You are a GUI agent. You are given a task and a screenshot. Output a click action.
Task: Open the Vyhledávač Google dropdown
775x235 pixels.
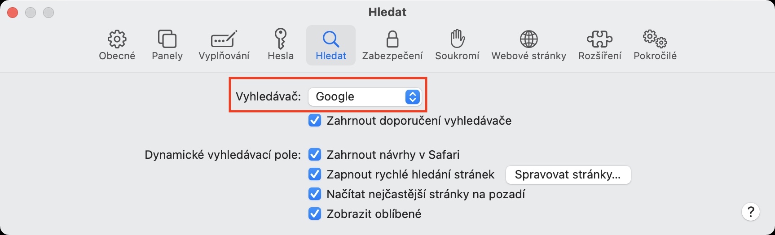click(x=365, y=97)
